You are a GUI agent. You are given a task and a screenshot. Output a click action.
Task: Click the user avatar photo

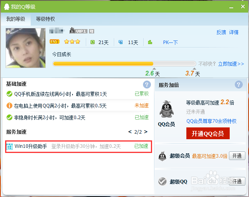click(x=26, y=48)
